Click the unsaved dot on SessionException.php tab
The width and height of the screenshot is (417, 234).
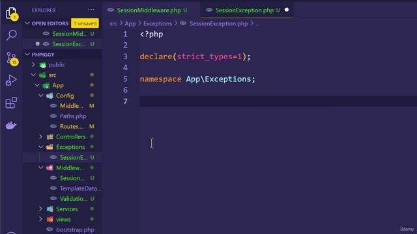[x=287, y=10]
